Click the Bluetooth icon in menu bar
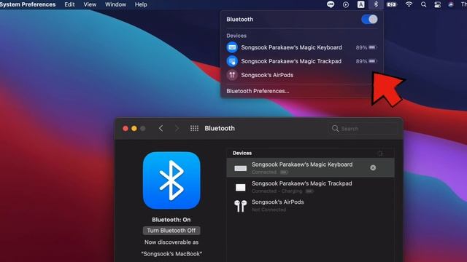The width and height of the screenshot is (467, 262). pos(376,4)
